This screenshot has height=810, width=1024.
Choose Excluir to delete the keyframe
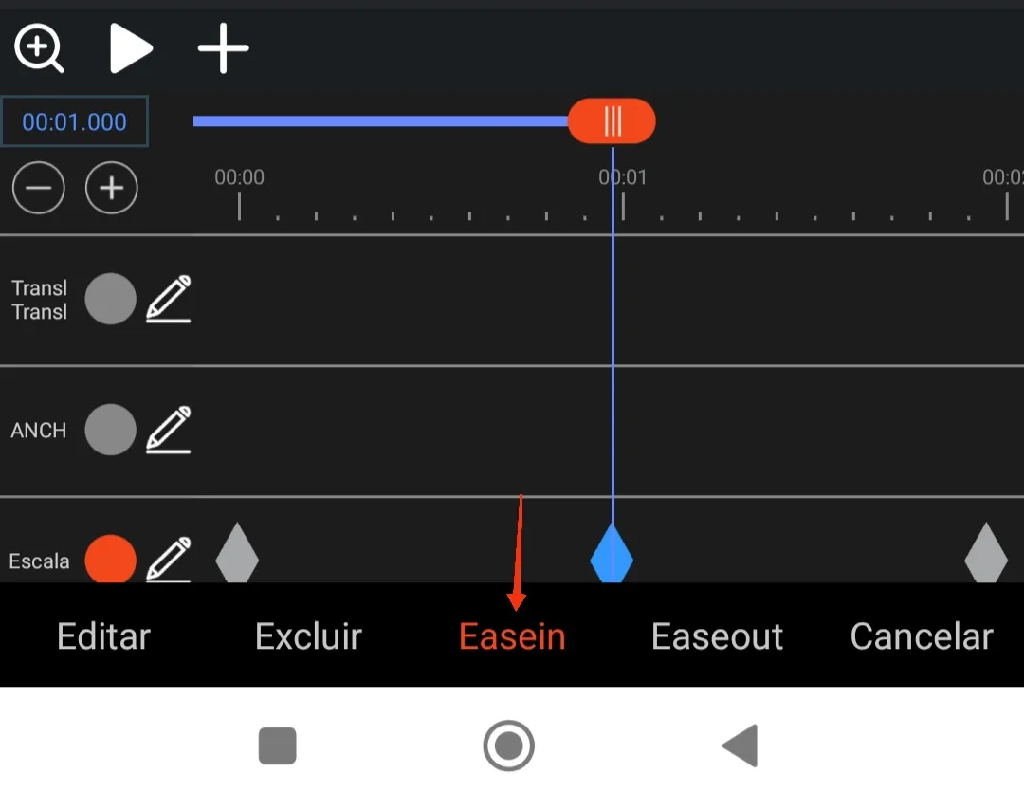(308, 636)
